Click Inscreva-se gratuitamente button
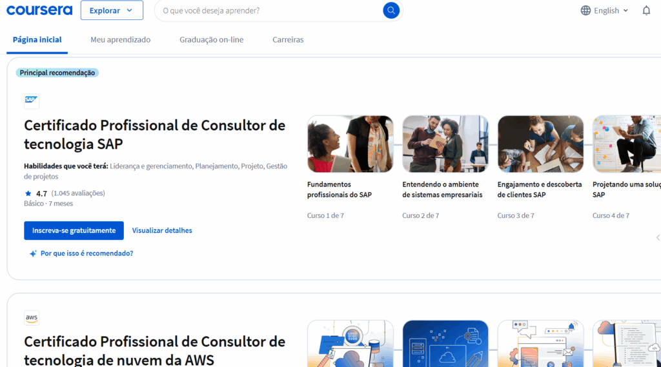Image resolution: width=661 pixels, height=367 pixels. coord(74,230)
